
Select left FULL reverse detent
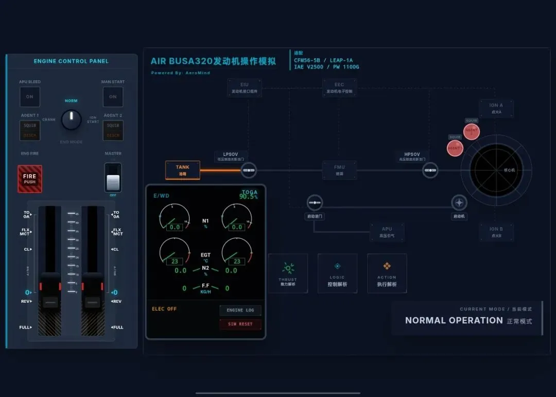point(26,327)
